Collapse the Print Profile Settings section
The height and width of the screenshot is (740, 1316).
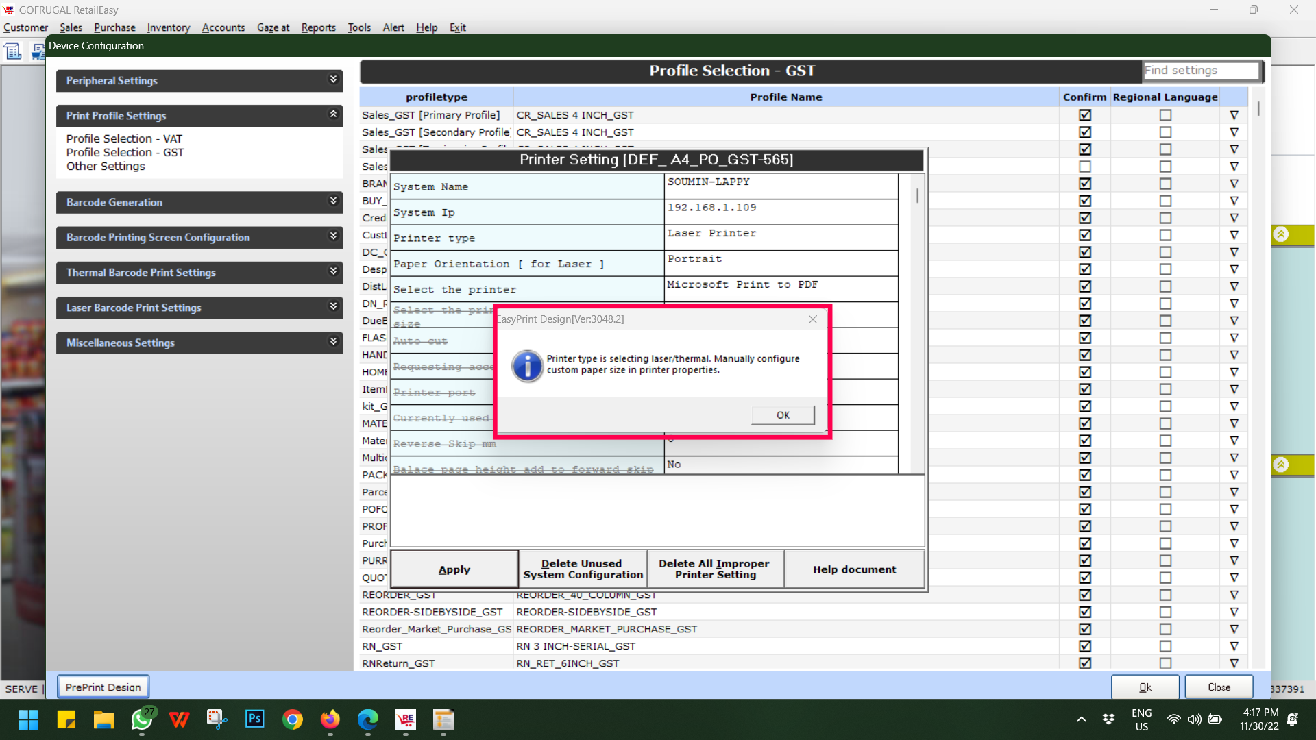[333, 115]
